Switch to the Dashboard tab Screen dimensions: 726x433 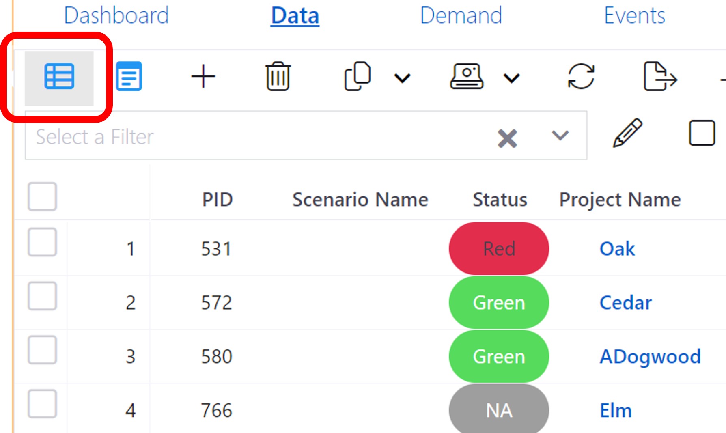[x=116, y=15]
